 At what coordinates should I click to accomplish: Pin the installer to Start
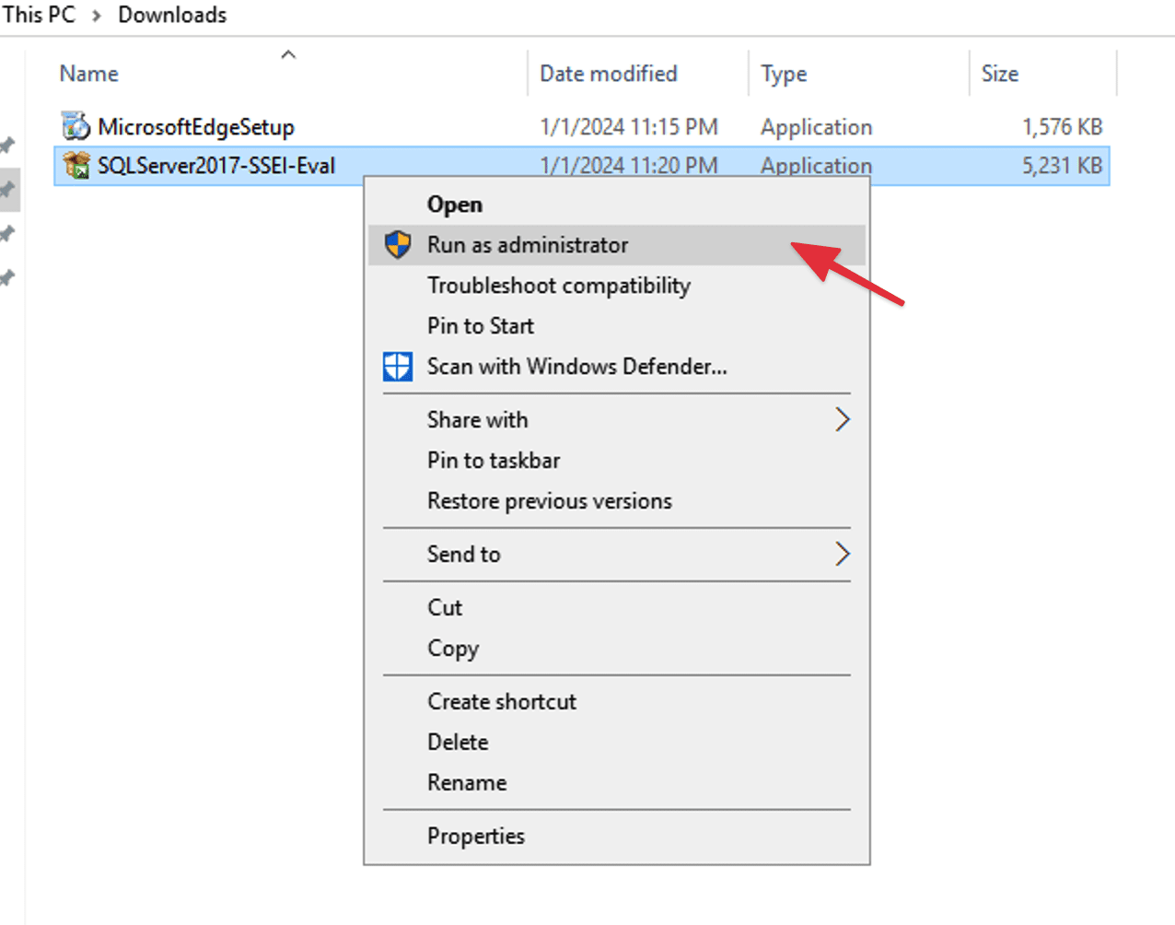coord(480,326)
